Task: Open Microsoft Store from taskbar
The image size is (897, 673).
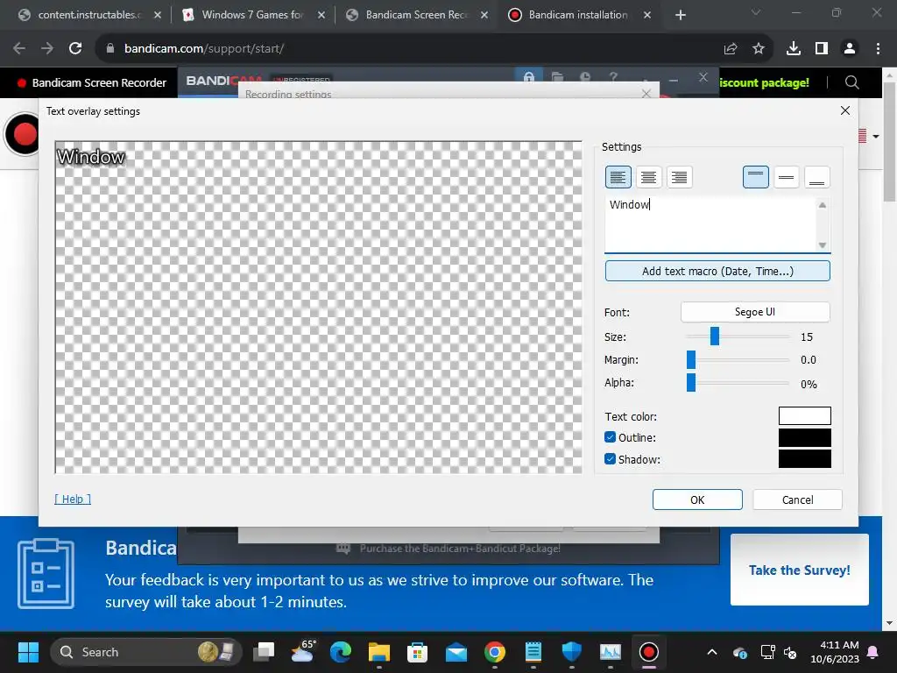Action: click(x=418, y=652)
